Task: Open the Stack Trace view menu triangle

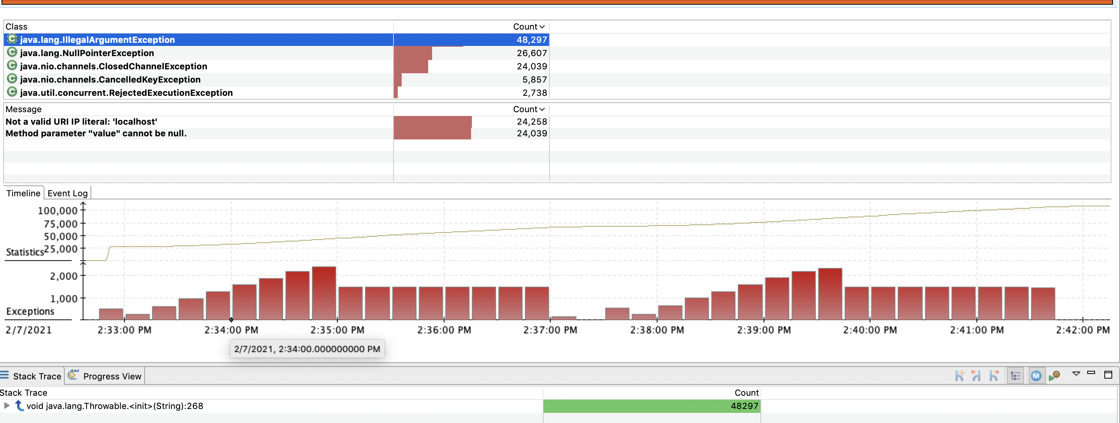Action: tap(1076, 374)
